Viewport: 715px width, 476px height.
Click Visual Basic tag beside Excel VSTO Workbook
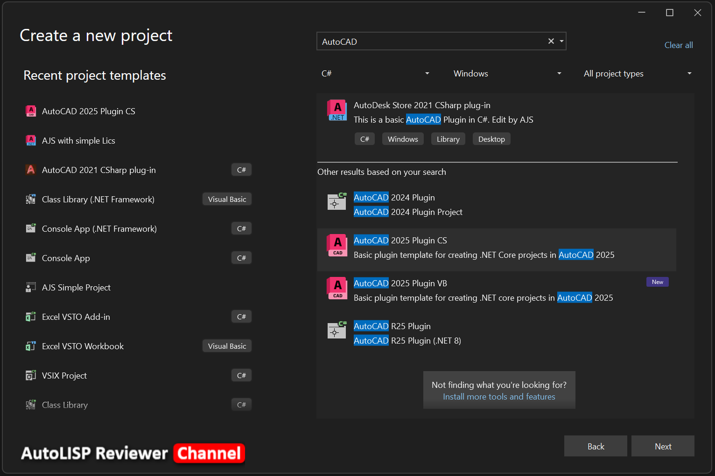(227, 346)
